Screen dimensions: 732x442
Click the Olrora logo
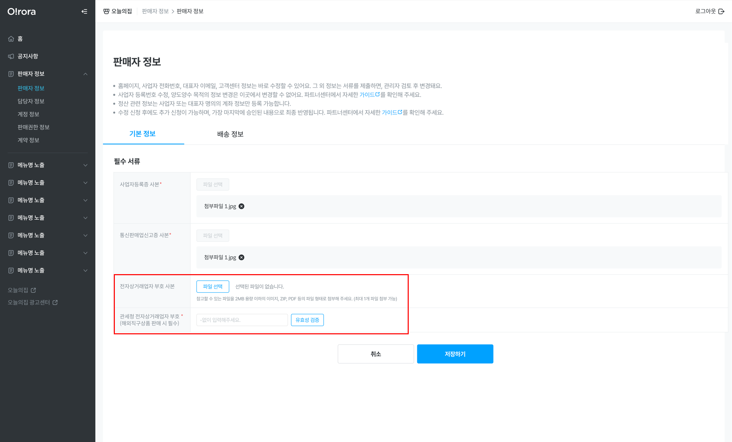point(22,12)
